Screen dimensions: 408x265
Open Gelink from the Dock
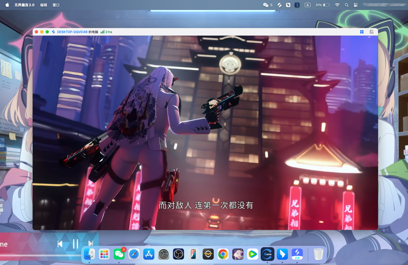click(267, 254)
